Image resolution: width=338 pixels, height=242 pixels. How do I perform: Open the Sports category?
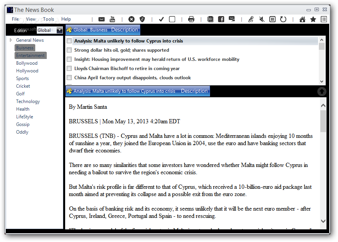[x=22, y=78]
